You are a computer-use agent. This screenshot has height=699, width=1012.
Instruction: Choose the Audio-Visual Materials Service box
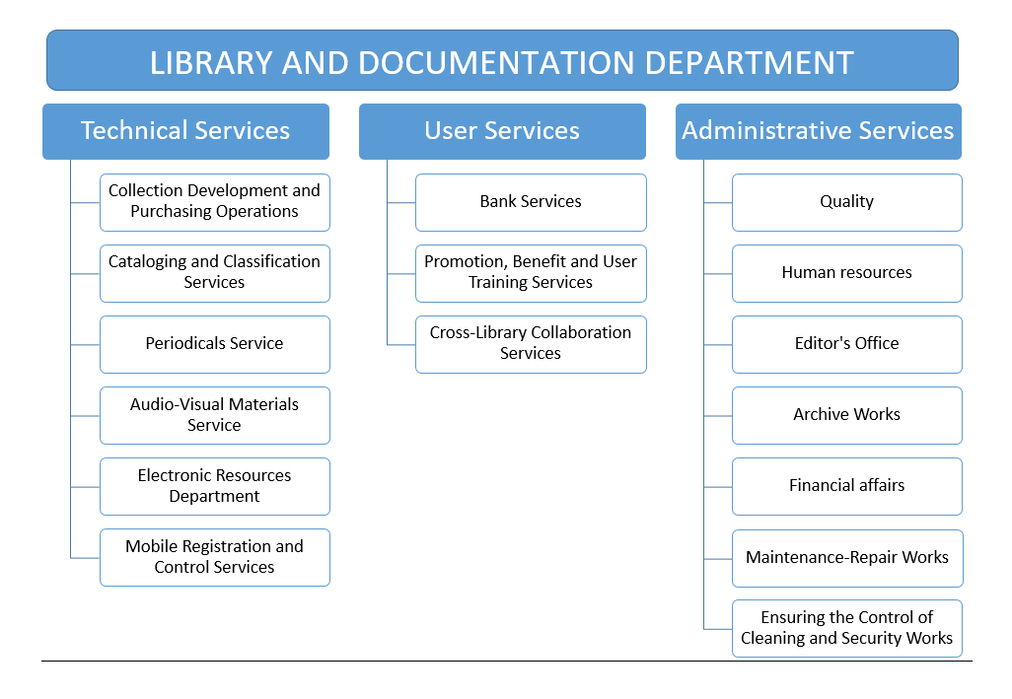pyautogui.click(x=214, y=415)
